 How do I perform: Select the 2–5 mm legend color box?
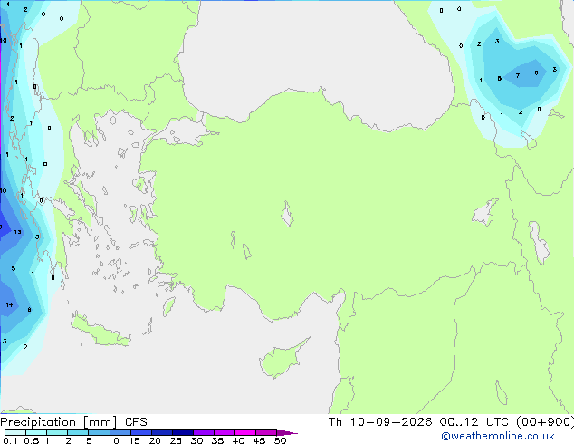(x=78, y=432)
